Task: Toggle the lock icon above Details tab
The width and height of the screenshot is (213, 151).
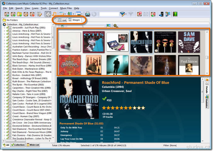Action: pos(207,79)
